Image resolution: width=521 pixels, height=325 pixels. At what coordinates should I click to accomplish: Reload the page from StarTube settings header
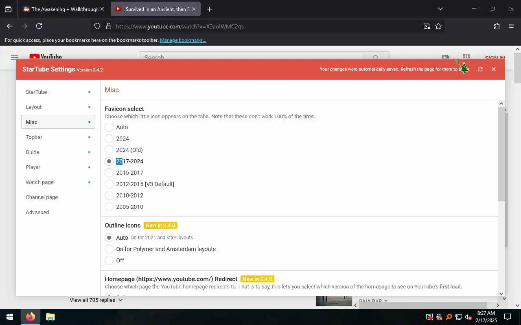pos(480,69)
